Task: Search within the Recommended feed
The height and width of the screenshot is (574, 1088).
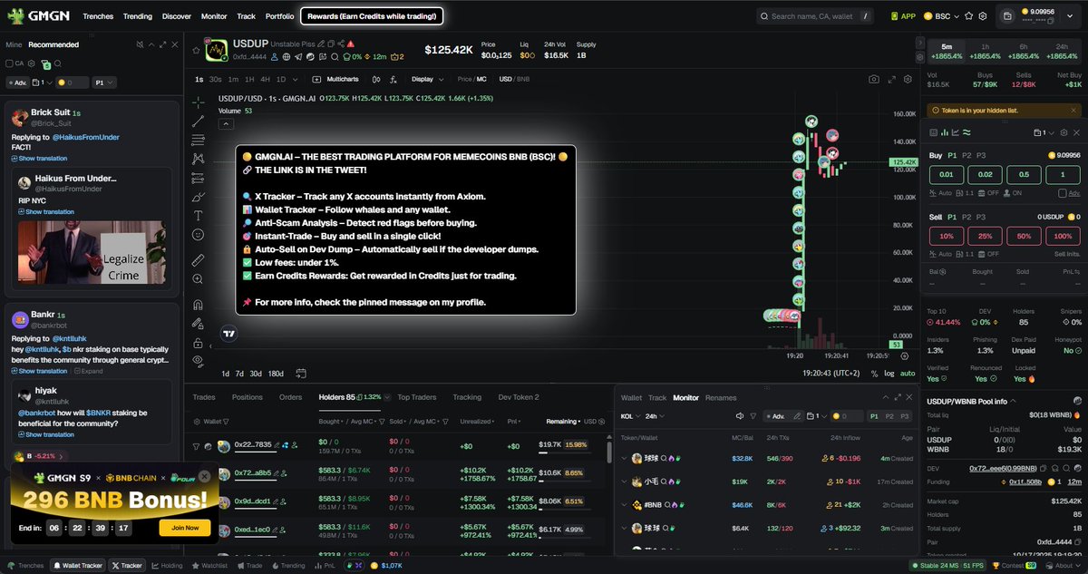Action: 58,63
